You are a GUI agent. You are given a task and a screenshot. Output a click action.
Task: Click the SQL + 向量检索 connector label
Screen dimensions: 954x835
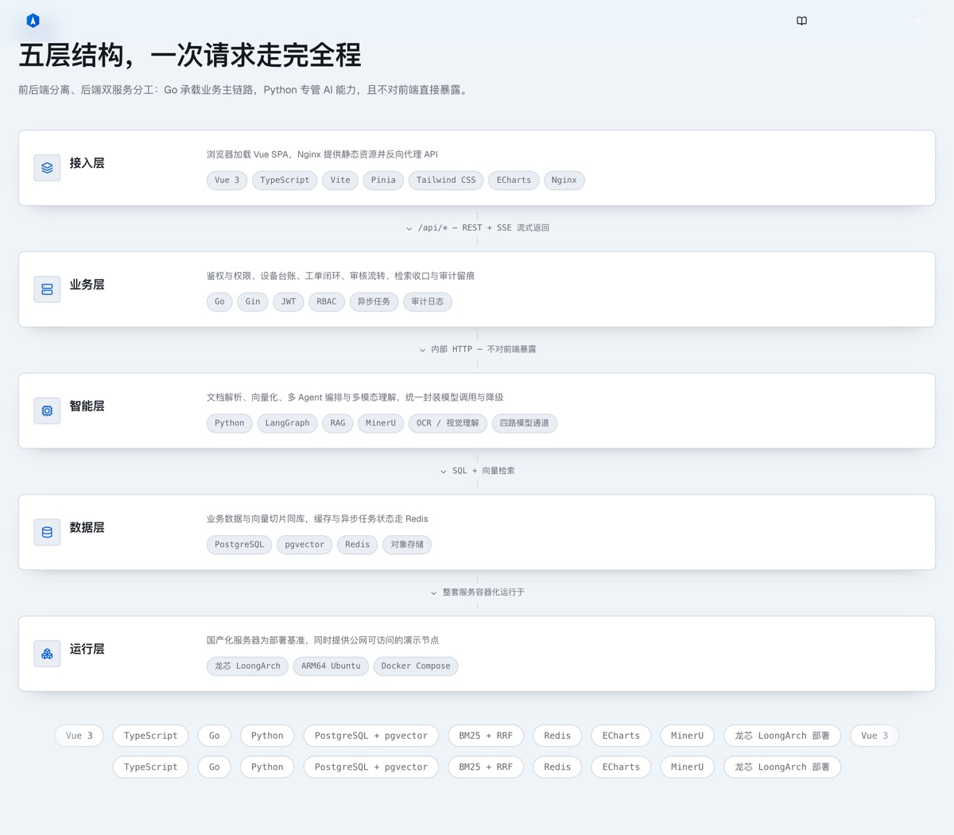coord(483,472)
